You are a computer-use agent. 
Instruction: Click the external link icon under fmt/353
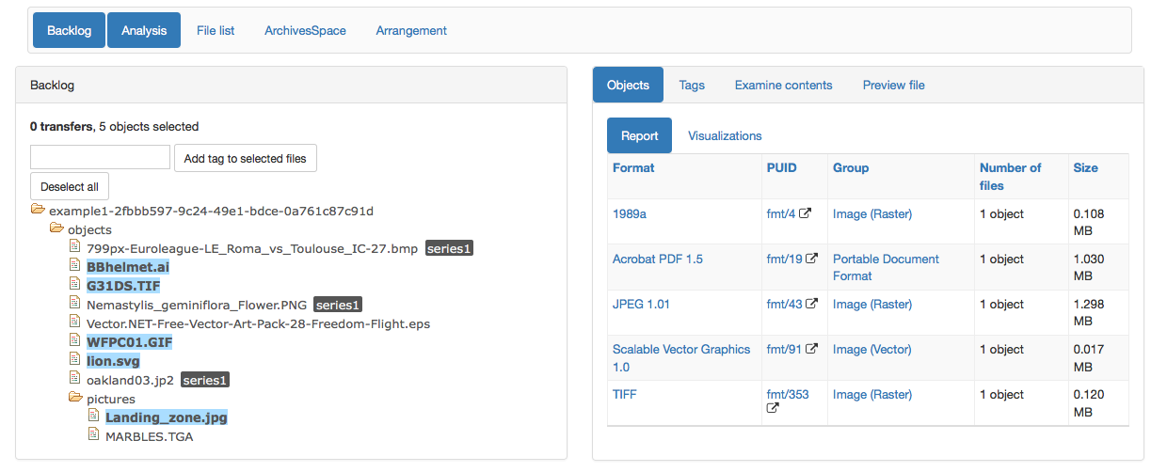coord(773,409)
